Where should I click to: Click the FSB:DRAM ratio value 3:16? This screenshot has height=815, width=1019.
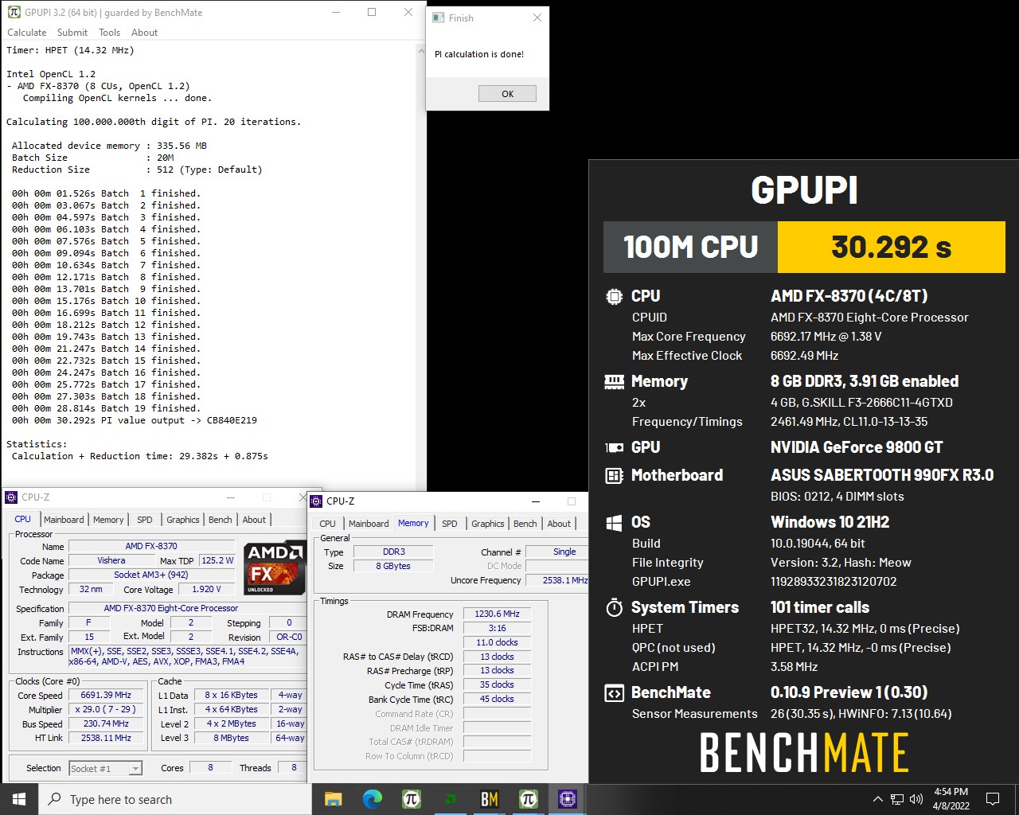tap(497, 628)
